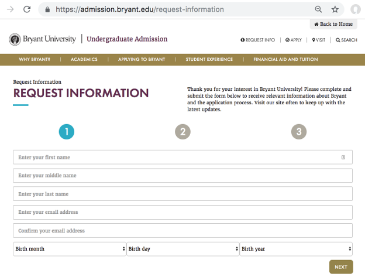365x280 pixels.
Task: Open Financial Aid and Tuition menu
Action: (285, 59)
